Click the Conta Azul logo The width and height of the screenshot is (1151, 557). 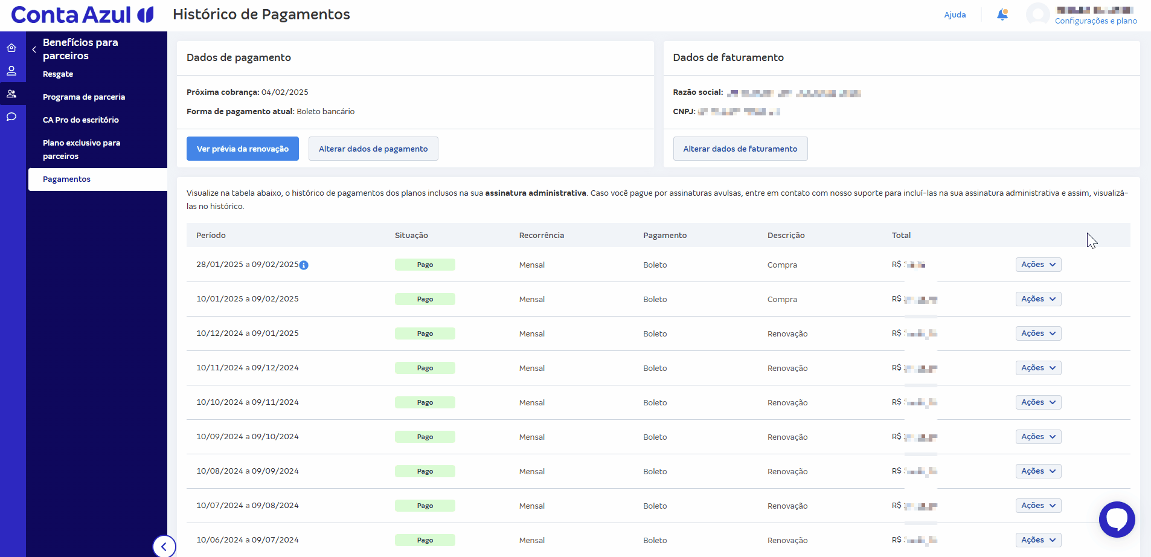click(x=82, y=14)
